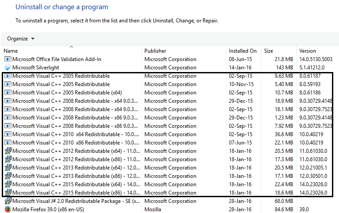Click the Microsoft Silverlight icon

pos(8,68)
